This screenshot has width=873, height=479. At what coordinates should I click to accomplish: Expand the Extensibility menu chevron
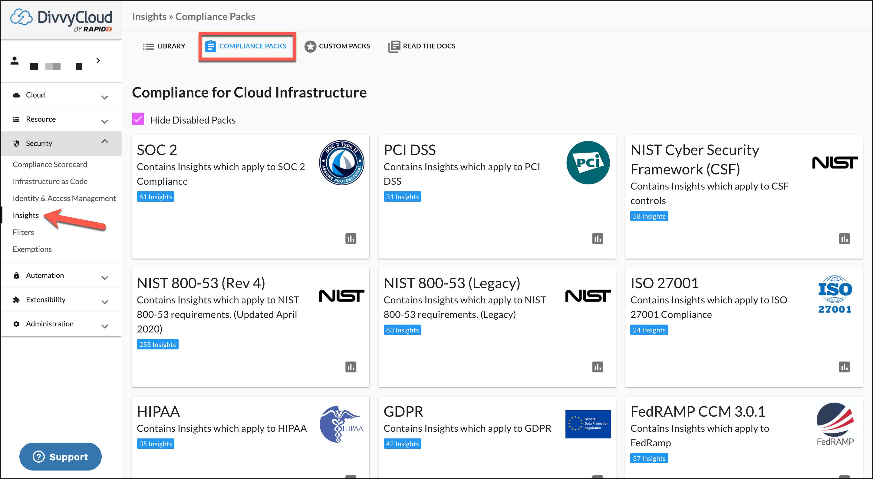105,302
